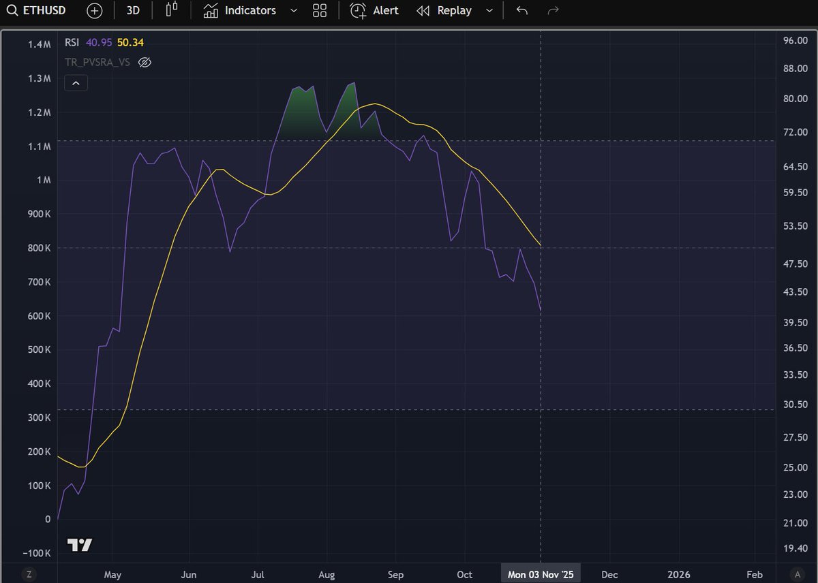Undo the last chart action
This screenshot has height=583, width=818.
(522, 11)
